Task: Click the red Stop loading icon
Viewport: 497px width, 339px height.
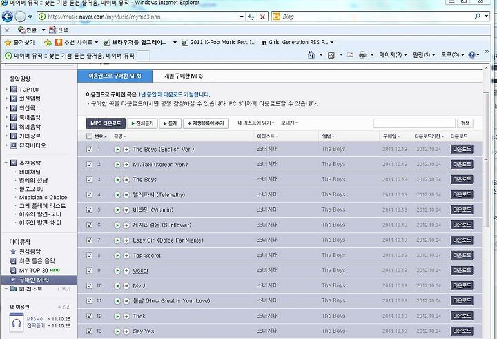Action: (x=262, y=17)
